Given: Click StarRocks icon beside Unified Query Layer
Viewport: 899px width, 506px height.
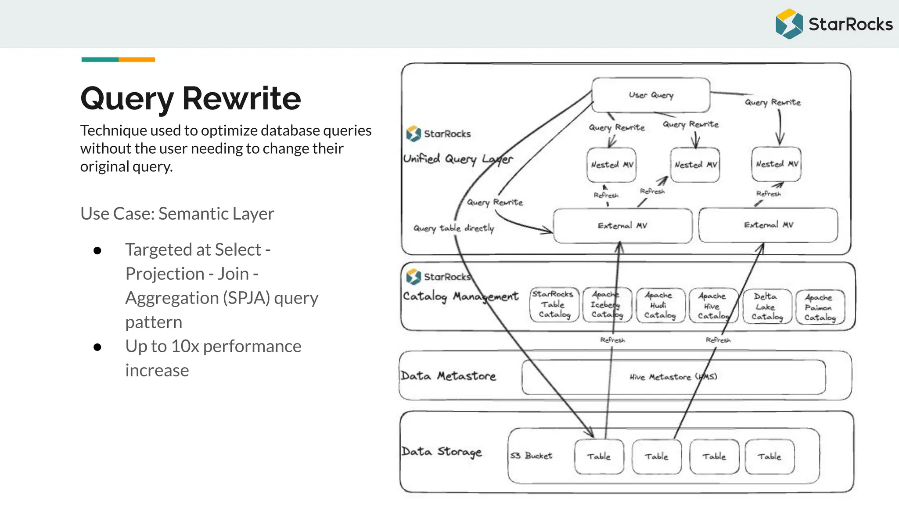Looking at the screenshot, I should pyautogui.click(x=414, y=134).
